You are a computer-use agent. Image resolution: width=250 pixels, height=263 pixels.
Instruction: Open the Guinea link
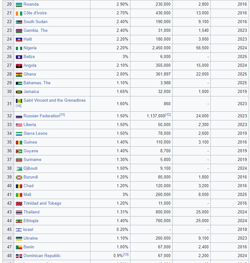coord(30,142)
